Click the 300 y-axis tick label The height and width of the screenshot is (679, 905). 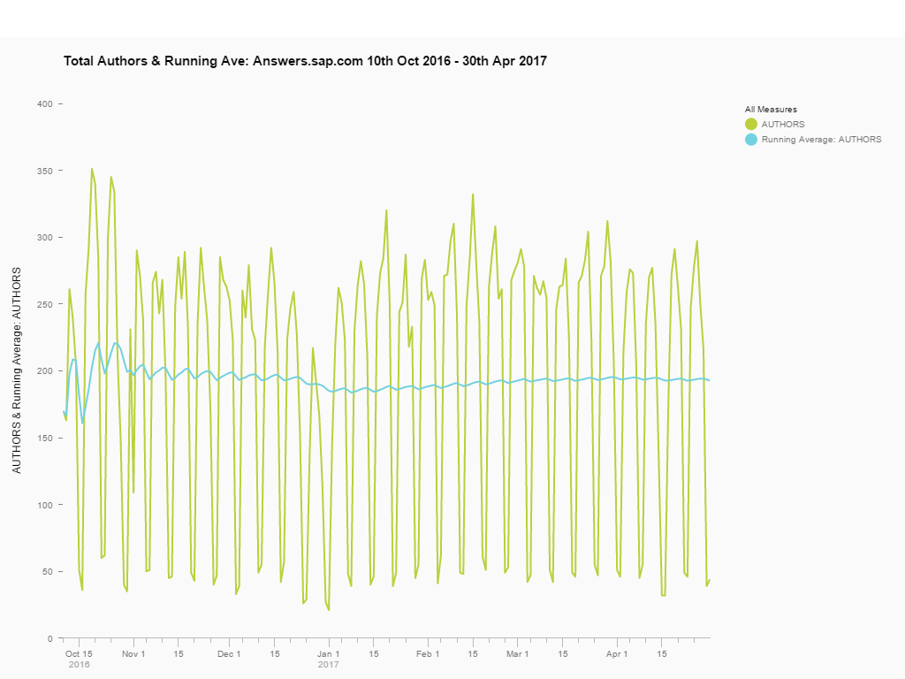44,238
